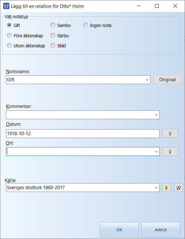The width and height of the screenshot is (185, 239).
Task: Click the yellow lightbulb icon next to Källa
Action: [167, 188]
